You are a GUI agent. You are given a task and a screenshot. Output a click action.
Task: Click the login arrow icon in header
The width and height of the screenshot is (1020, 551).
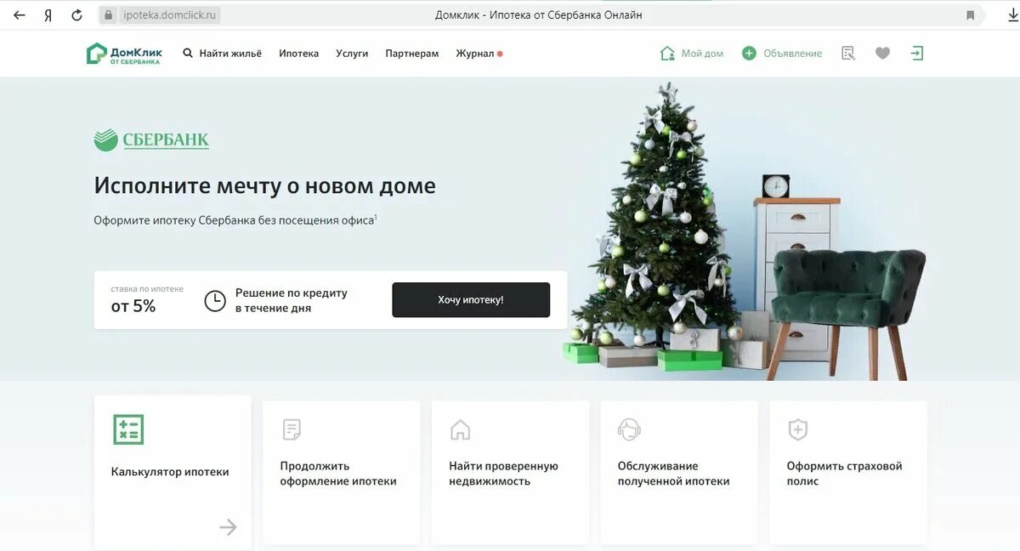916,53
